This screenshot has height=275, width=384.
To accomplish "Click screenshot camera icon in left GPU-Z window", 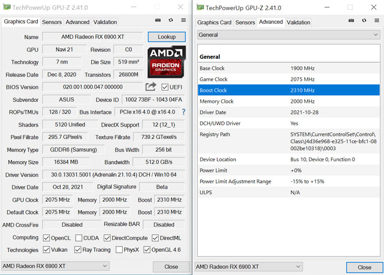I will (158, 20).
